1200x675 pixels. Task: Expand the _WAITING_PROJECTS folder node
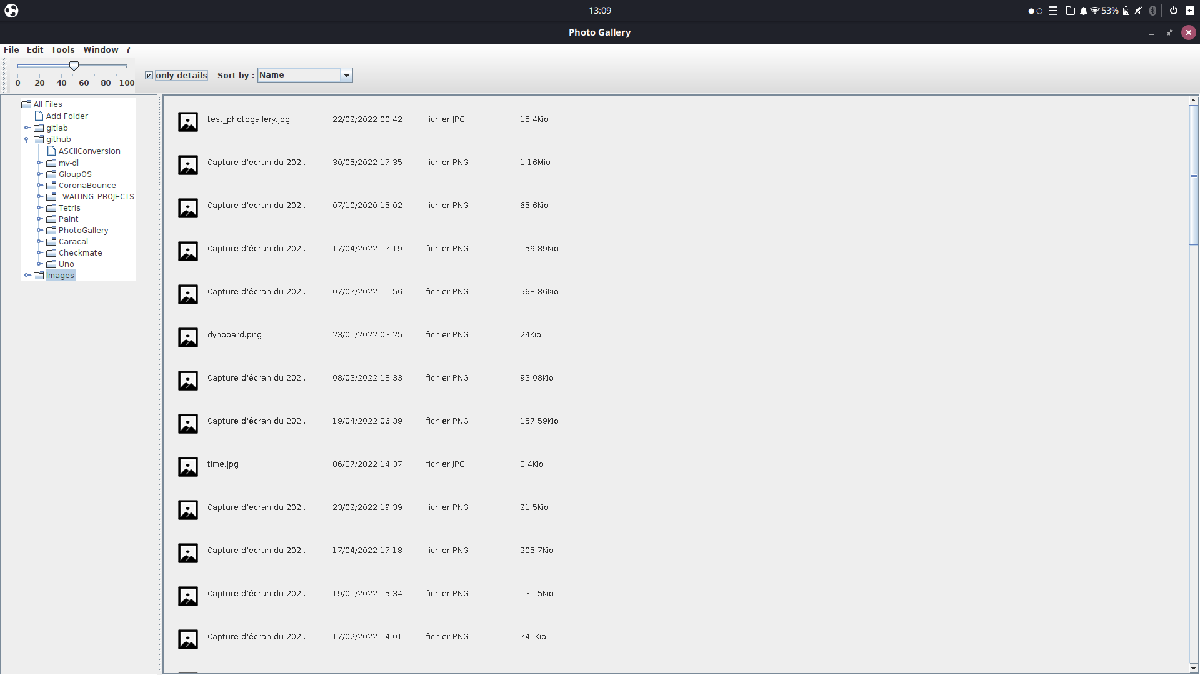coord(39,197)
